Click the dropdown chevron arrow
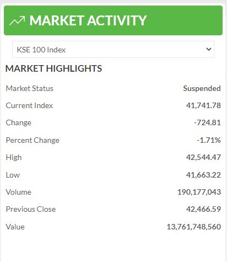This screenshot has width=227, height=262. click(209, 49)
